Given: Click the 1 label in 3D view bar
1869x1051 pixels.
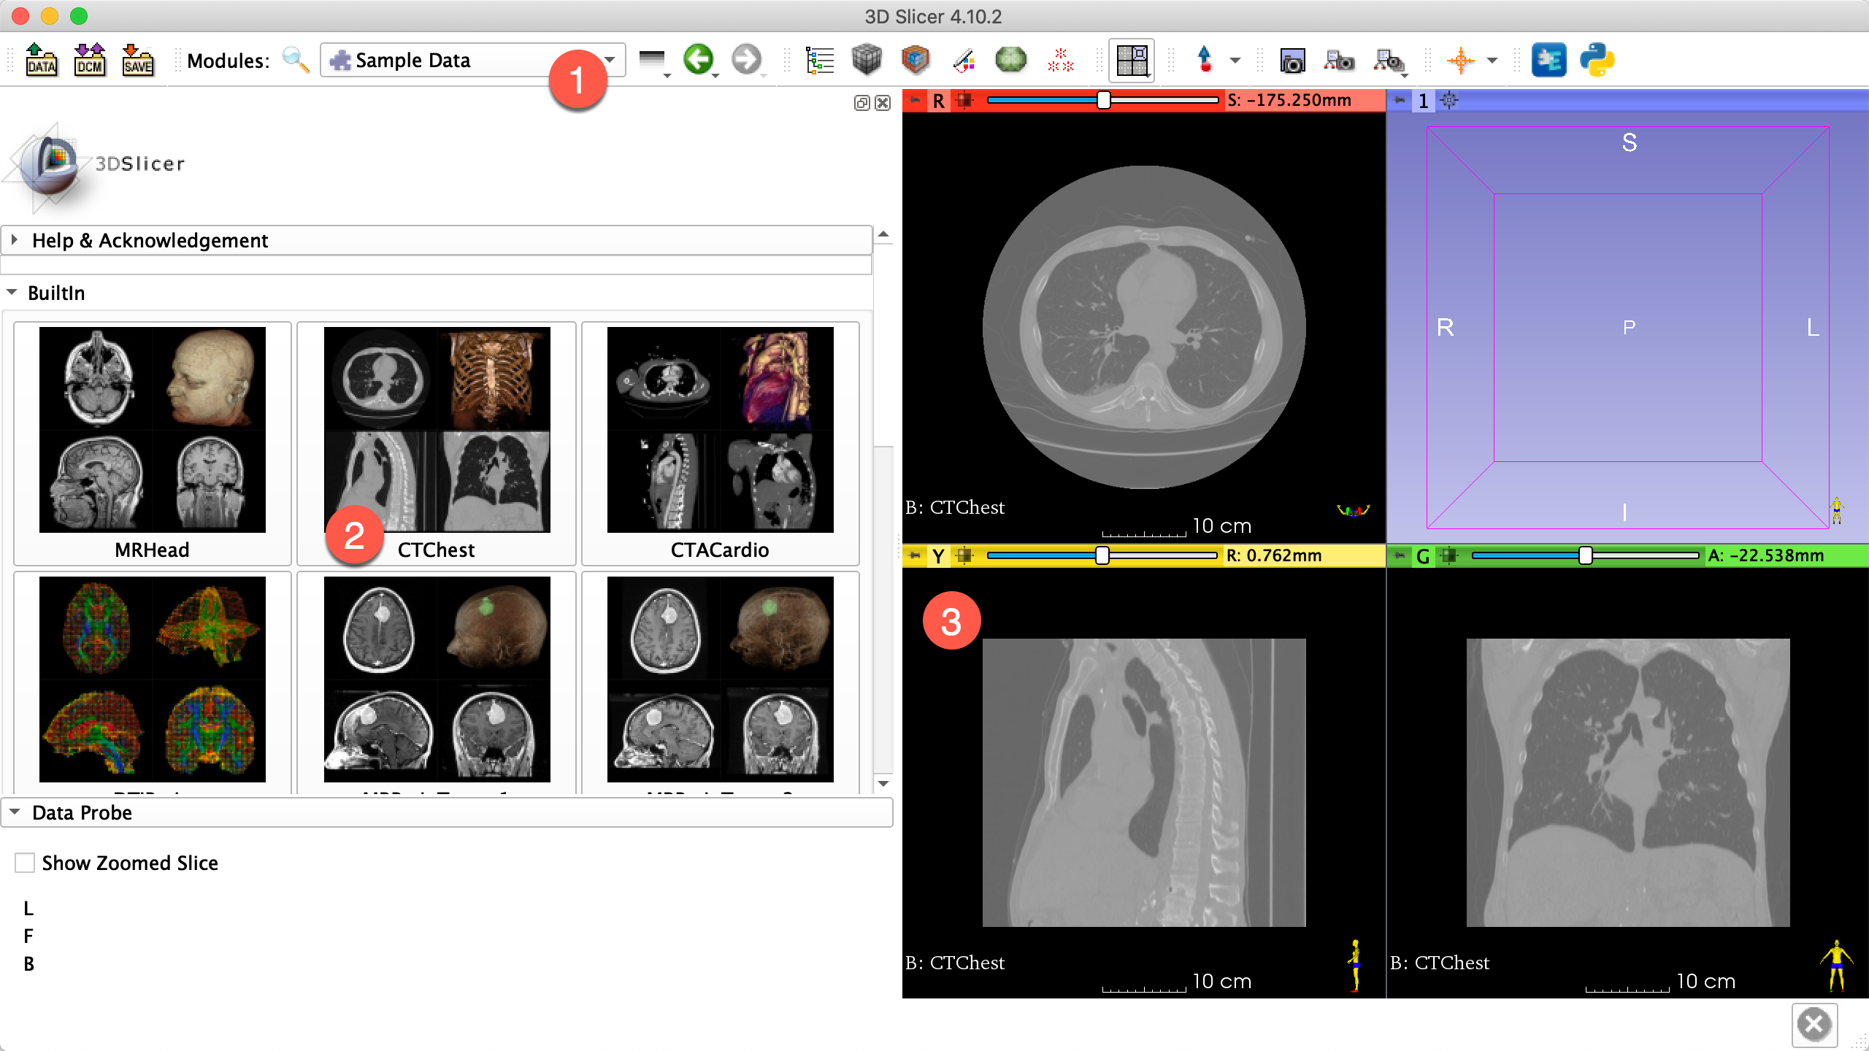Looking at the screenshot, I should [x=1423, y=101].
